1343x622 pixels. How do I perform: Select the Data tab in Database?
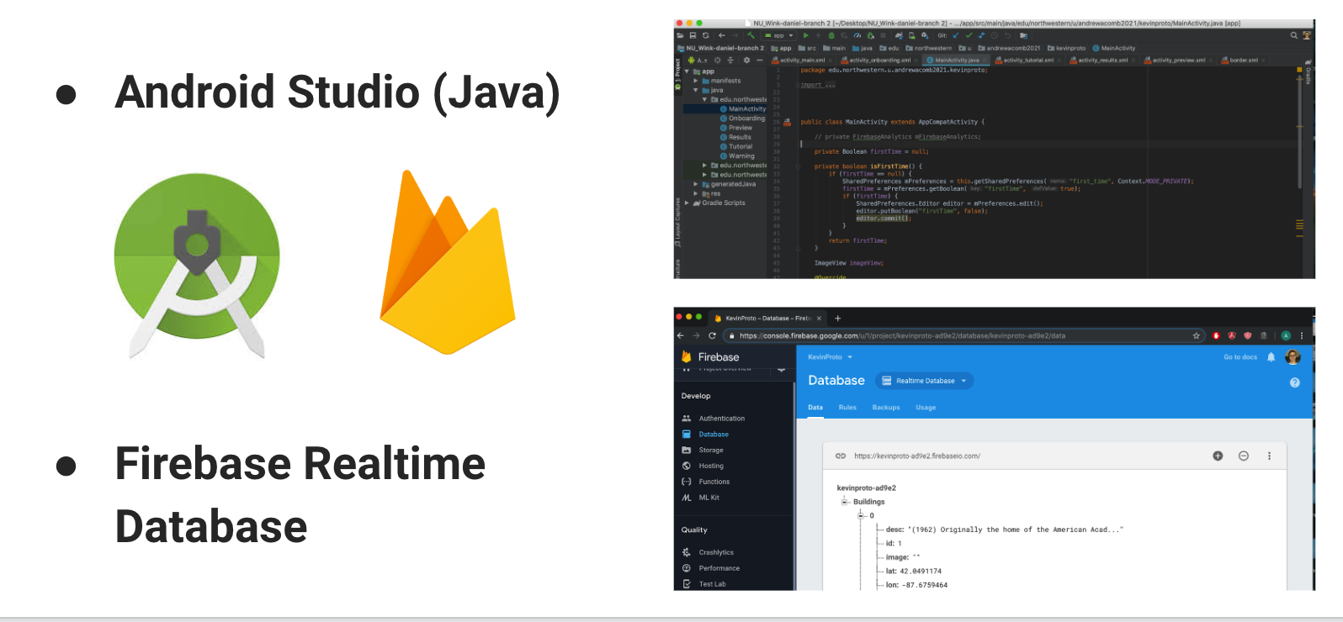pyautogui.click(x=815, y=408)
